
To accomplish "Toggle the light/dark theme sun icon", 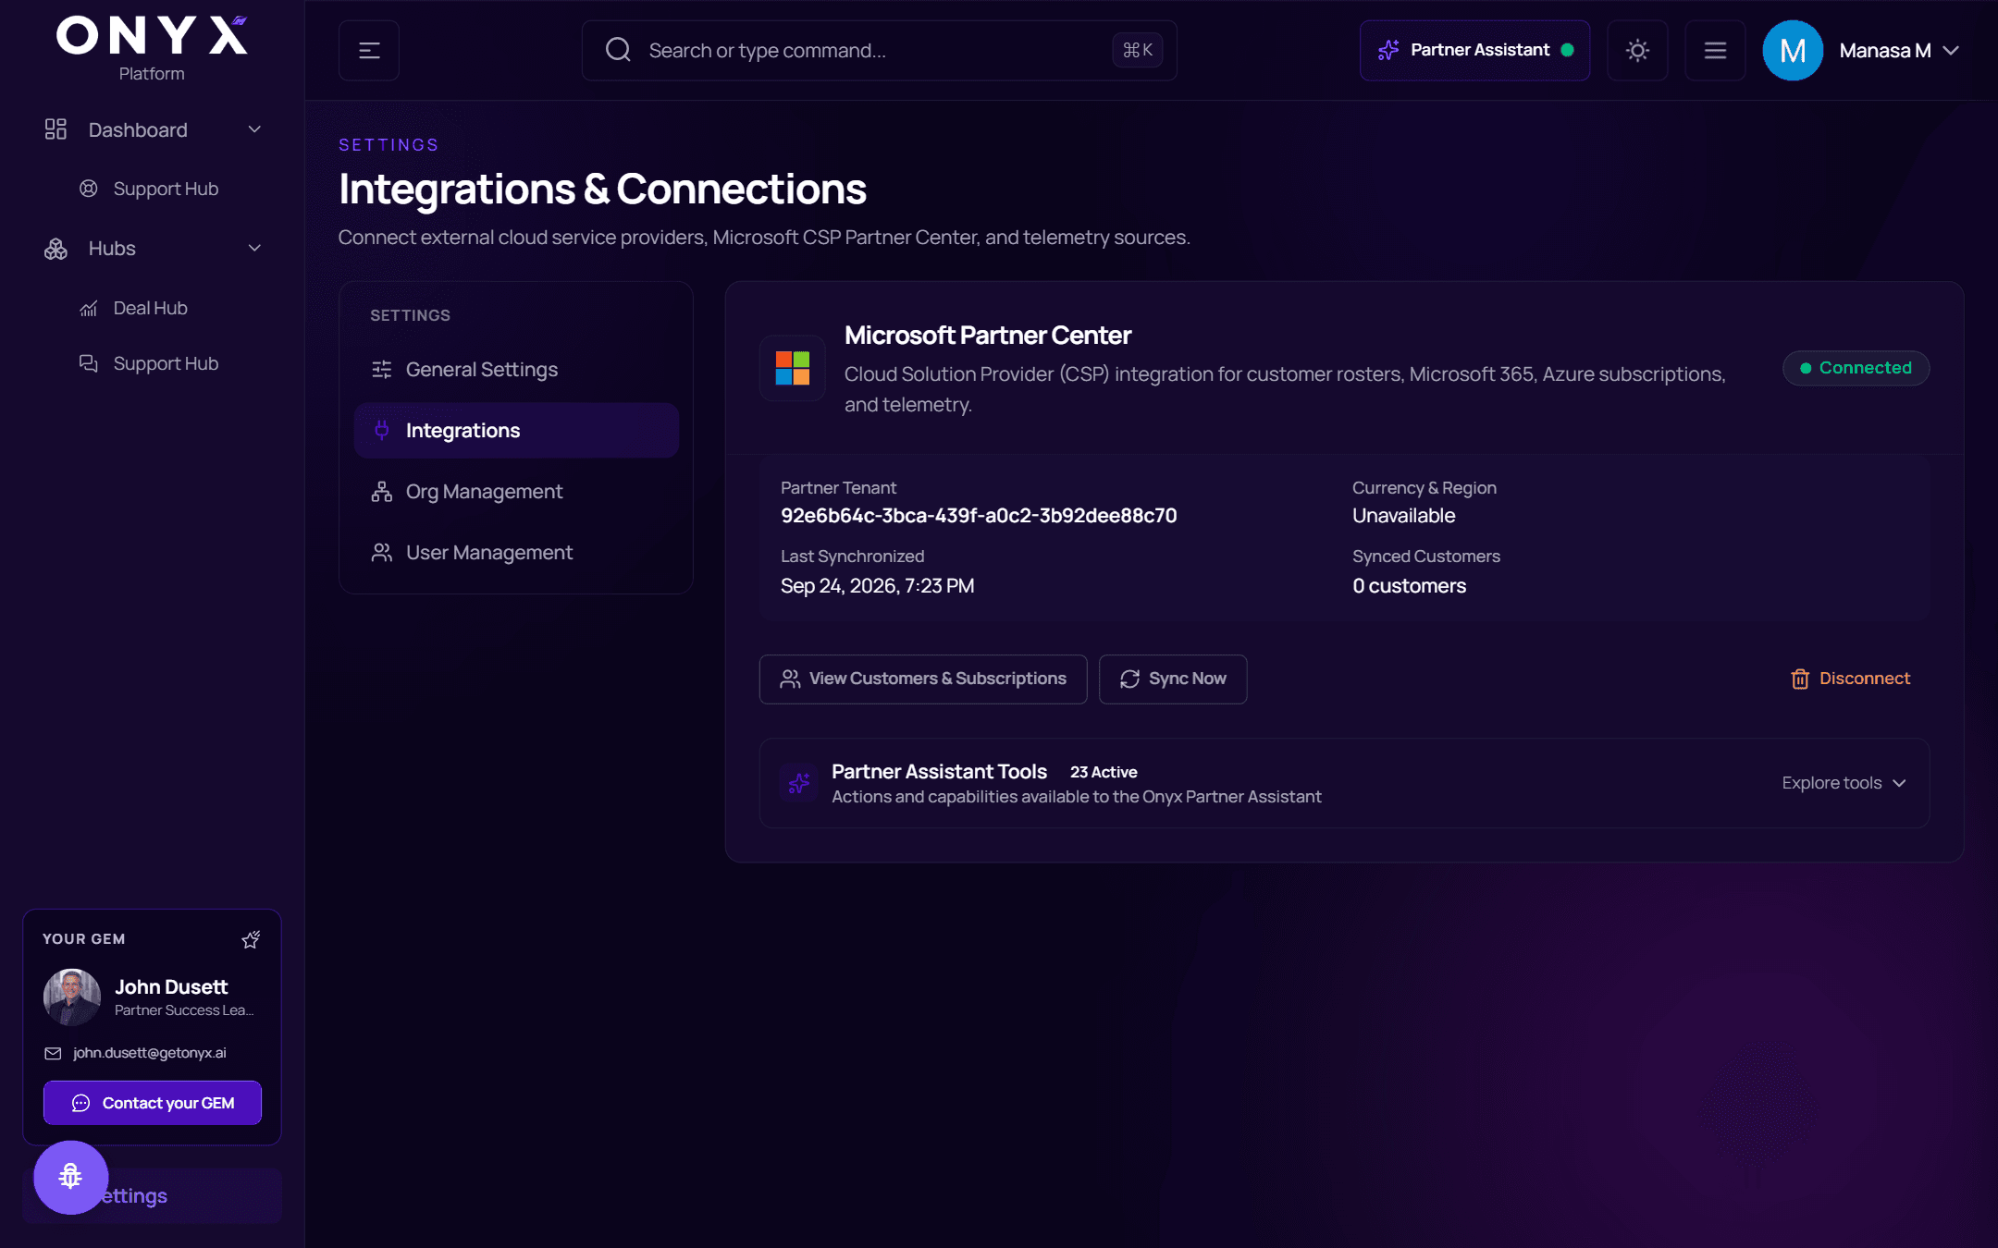I will (x=1637, y=51).
